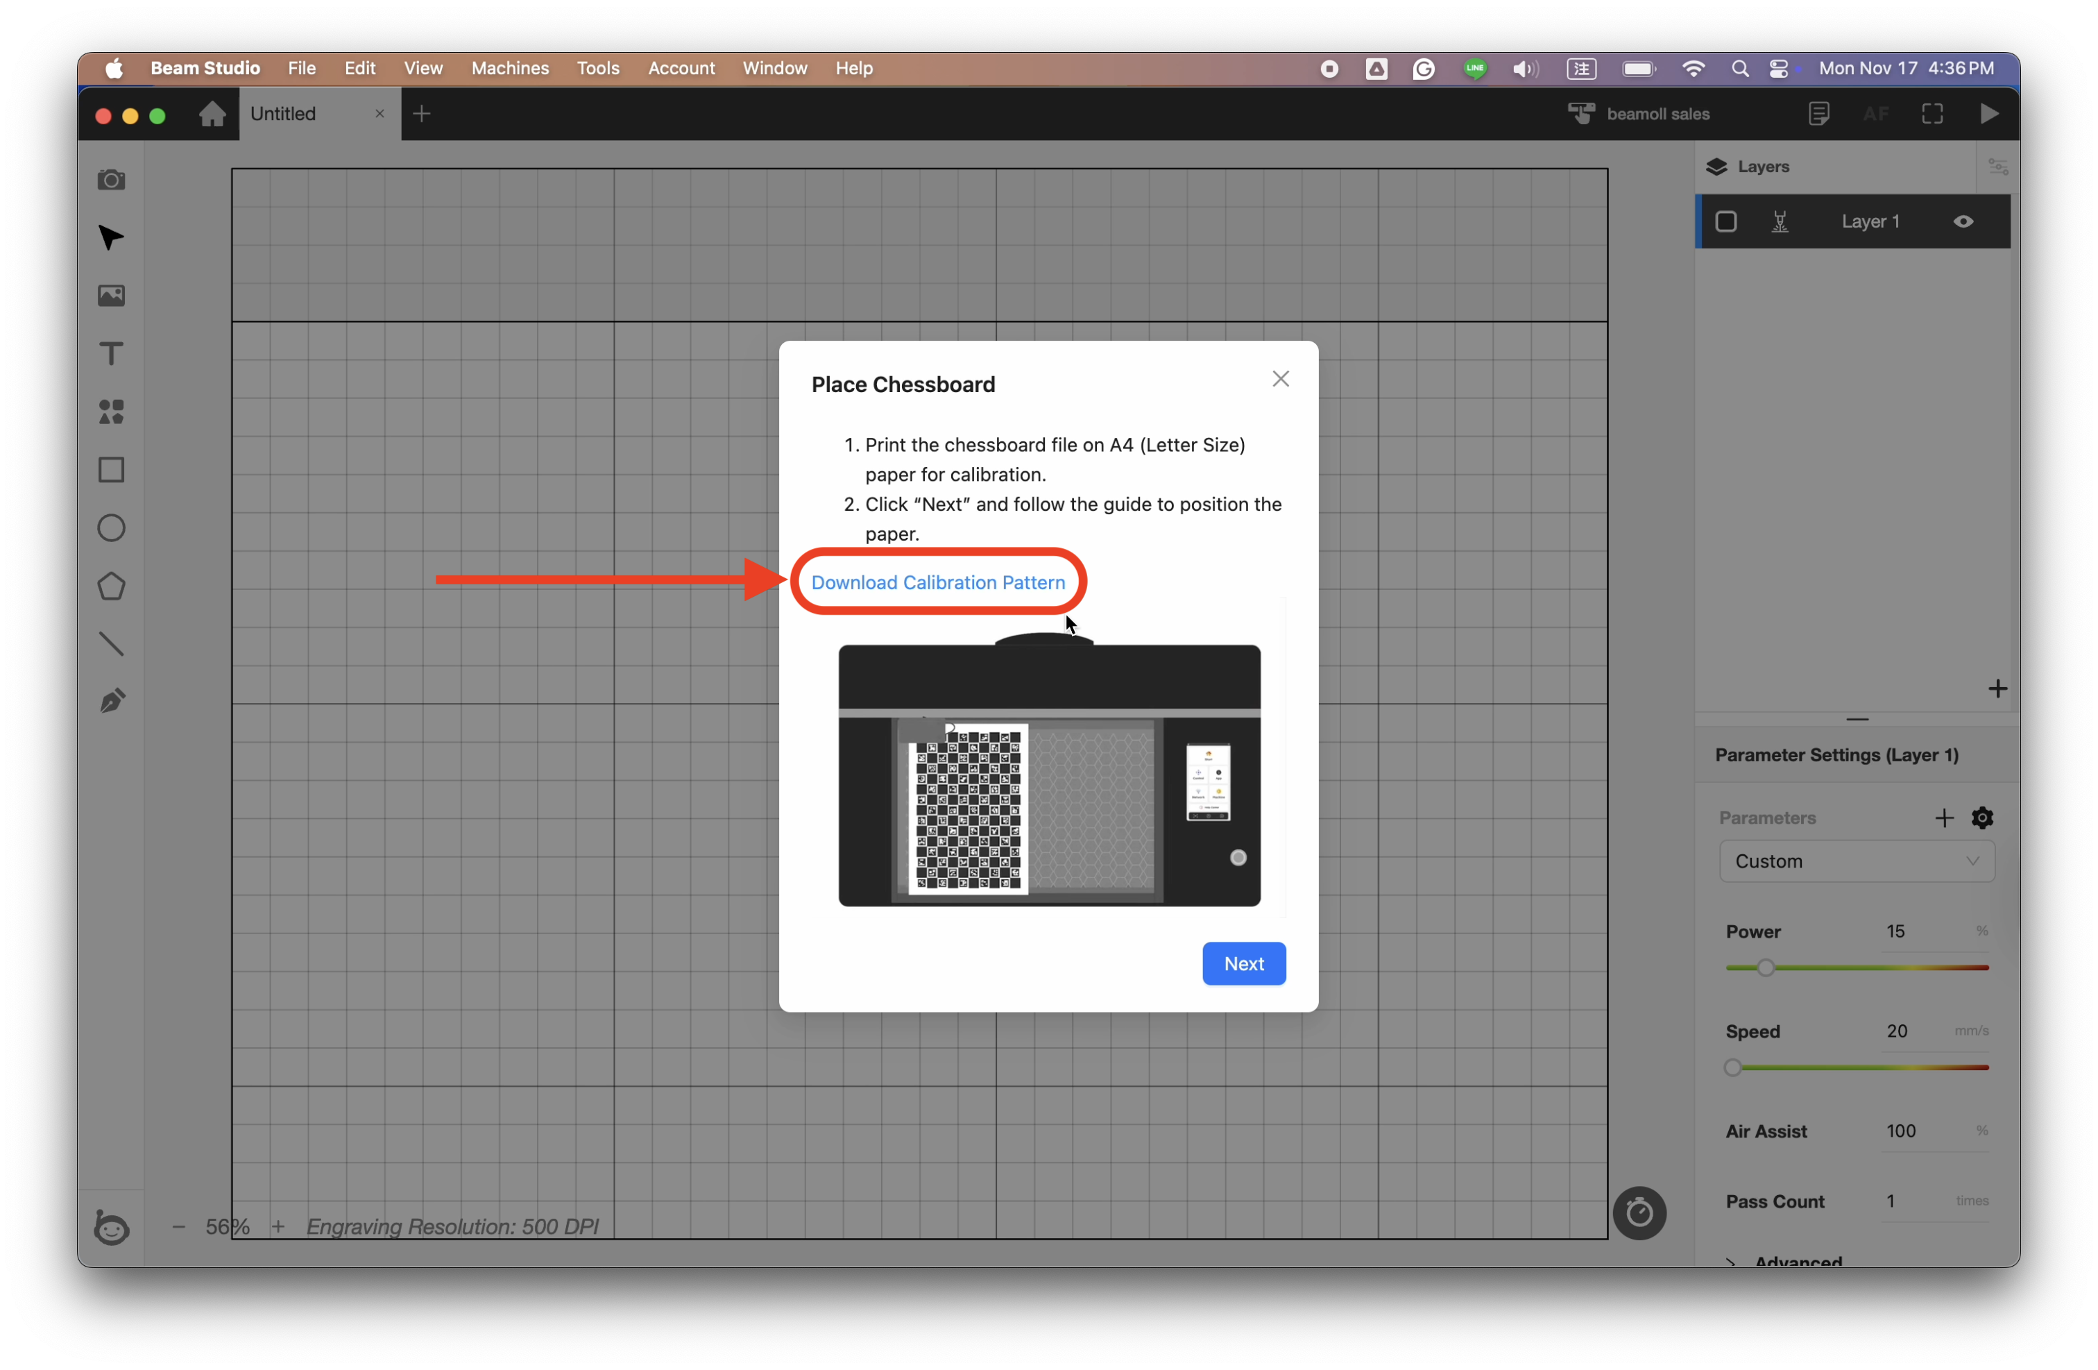This screenshot has width=2098, height=1370.
Task: Click the 56% zoom level
Action: click(x=228, y=1226)
